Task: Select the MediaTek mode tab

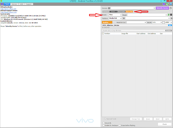Action: pos(129,12)
